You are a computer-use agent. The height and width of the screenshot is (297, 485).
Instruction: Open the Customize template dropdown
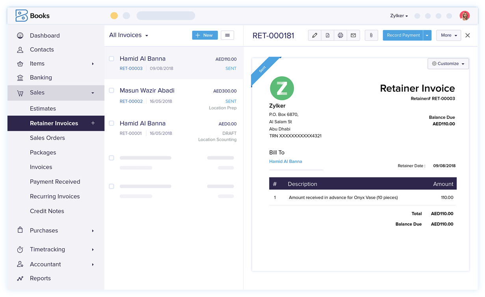pyautogui.click(x=448, y=64)
